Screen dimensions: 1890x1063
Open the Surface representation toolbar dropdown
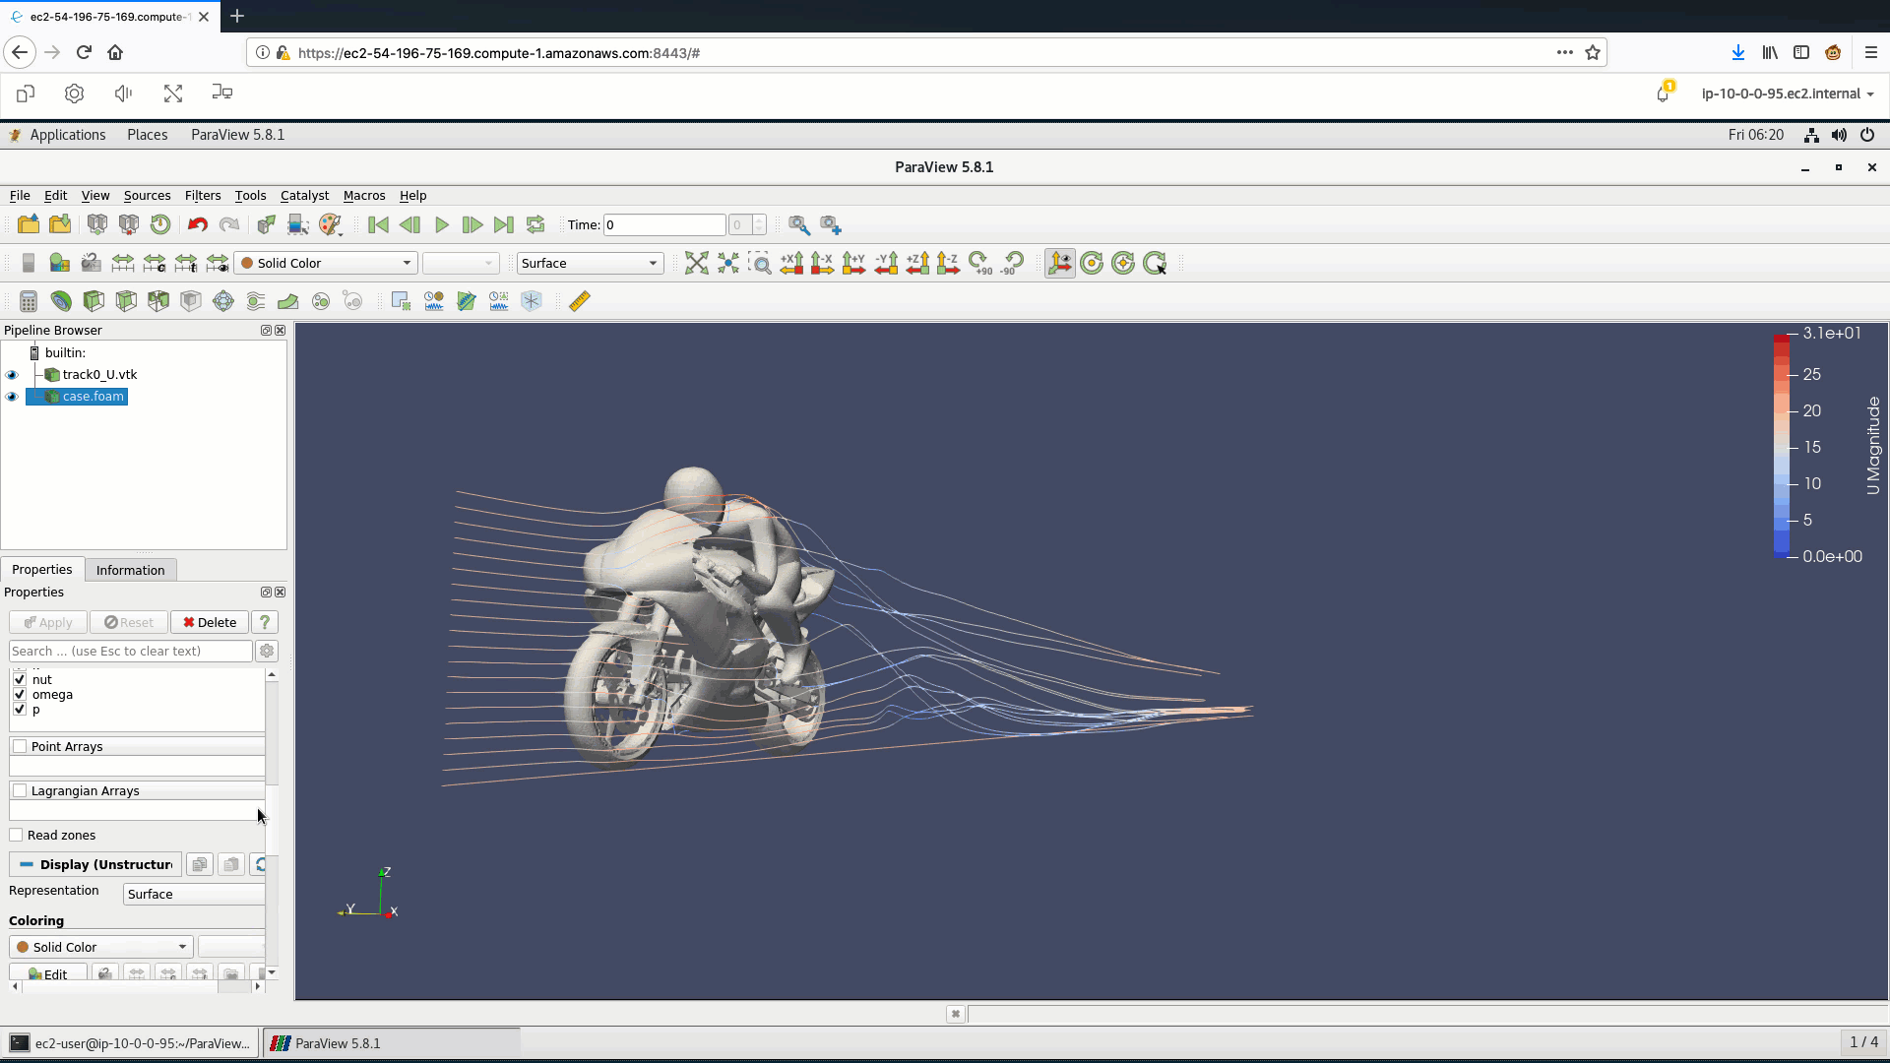pyautogui.click(x=589, y=263)
